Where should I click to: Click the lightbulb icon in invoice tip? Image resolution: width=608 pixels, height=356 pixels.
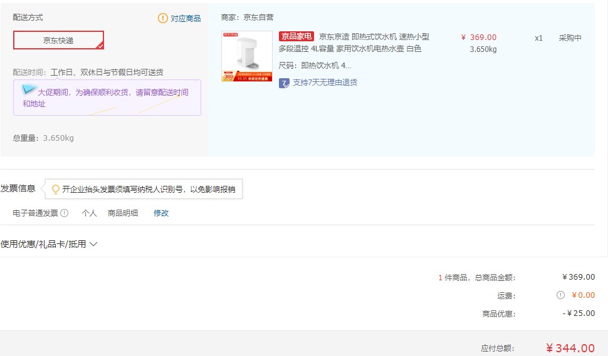coord(55,189)
